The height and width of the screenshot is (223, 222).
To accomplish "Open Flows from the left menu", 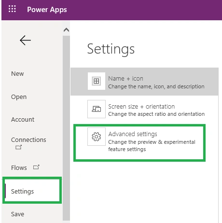I will coord(19,167).
